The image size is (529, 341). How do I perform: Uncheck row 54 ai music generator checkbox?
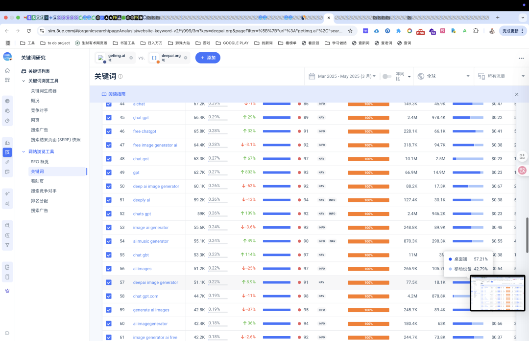[109, 241]
